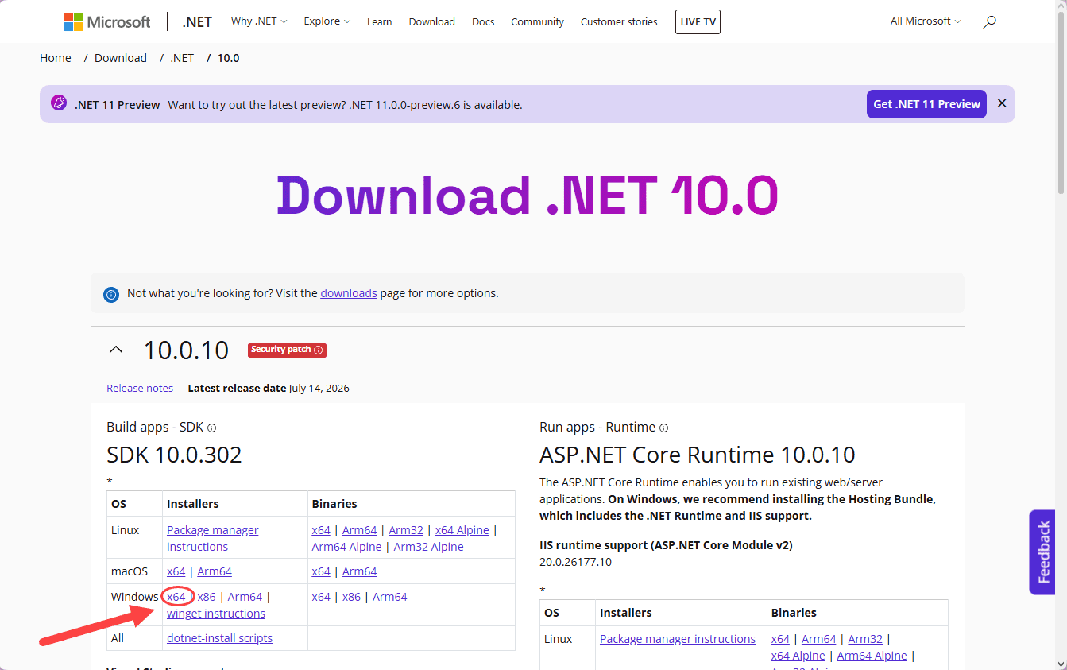The image size is (1067, 670).
Task: Click the 'Download .NET 10.0' heading
Action: 528,195
